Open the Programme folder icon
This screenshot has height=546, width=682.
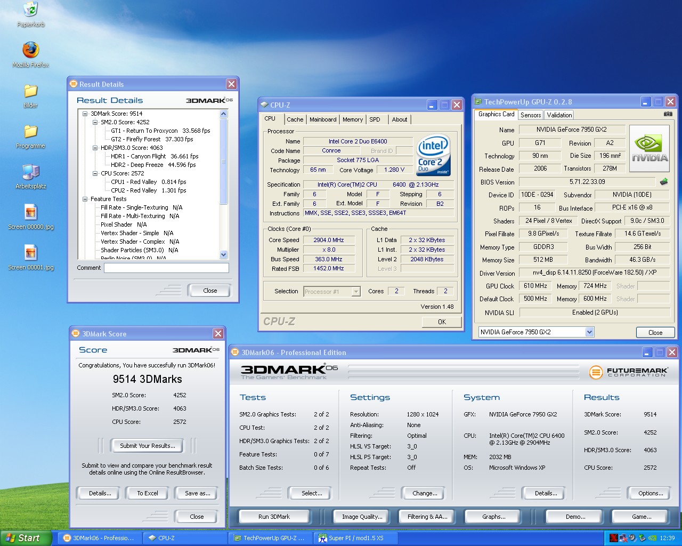coord(31,132)
